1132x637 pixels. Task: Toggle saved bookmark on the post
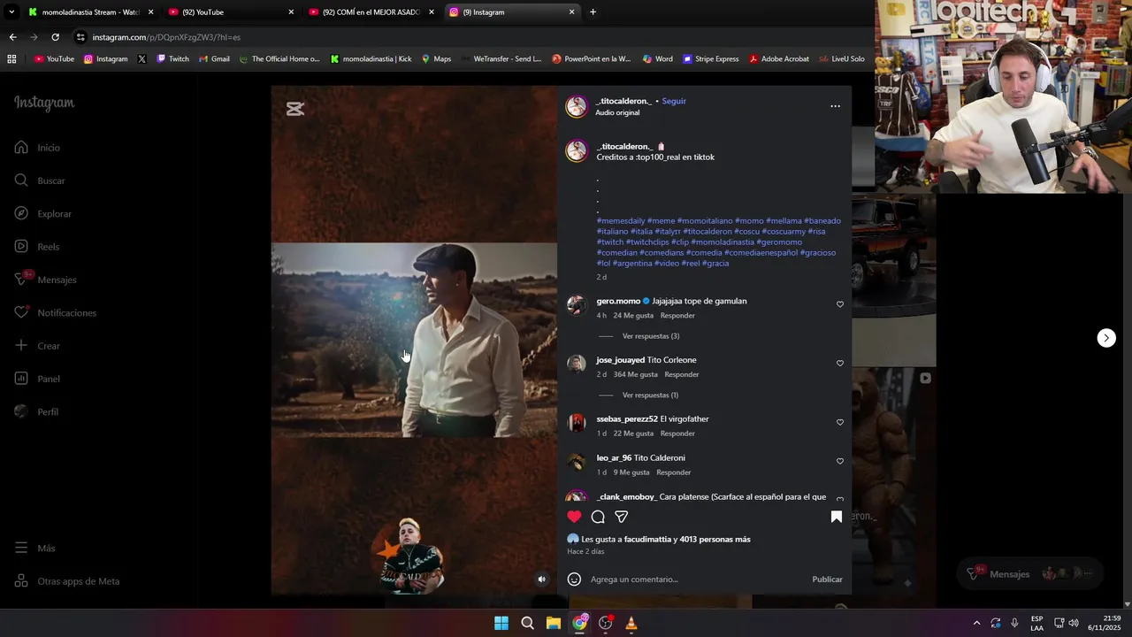tap(836, 517)
